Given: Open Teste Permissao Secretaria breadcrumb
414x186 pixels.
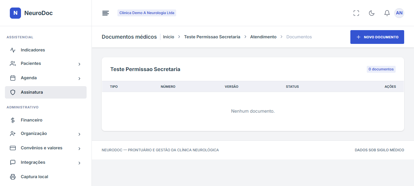Looking at the screenshot, I should pos(212,37).
